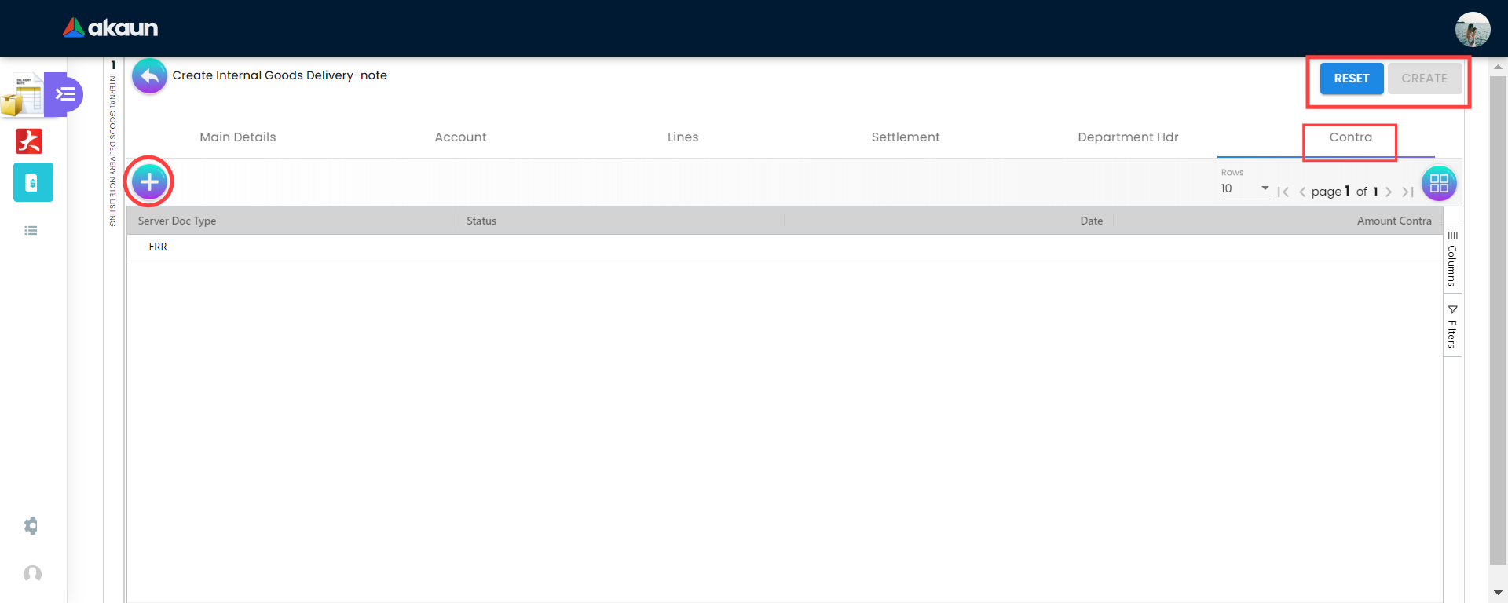
Task: Open the list view sidebar icon
Action: [31, 231]
